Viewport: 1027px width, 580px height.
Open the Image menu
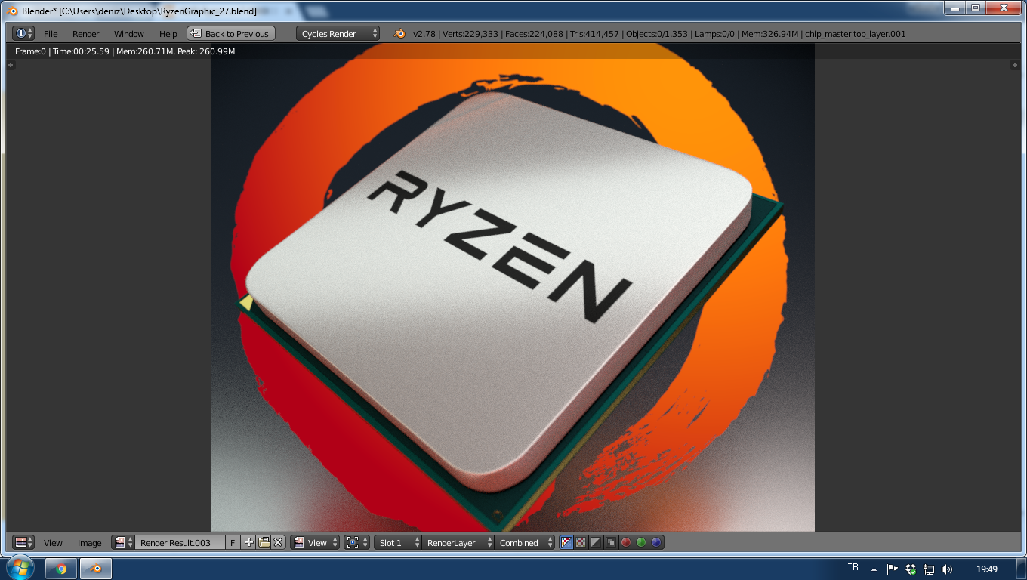click(x=89, y=543)
